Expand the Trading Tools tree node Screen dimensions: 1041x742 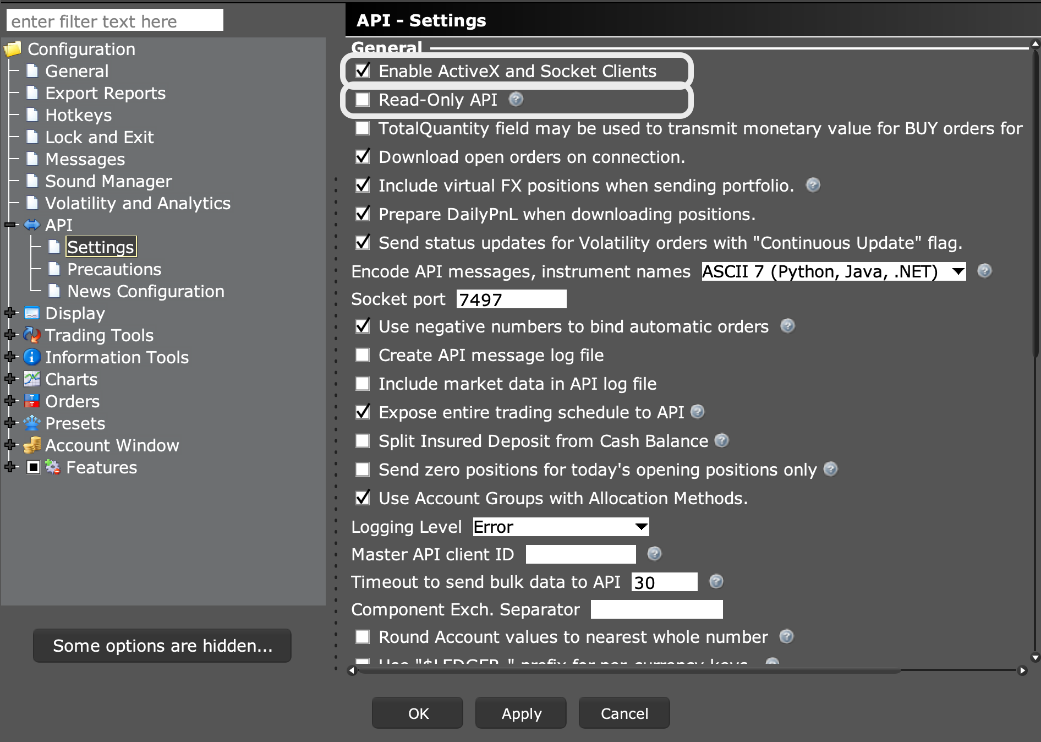[10, 335]
